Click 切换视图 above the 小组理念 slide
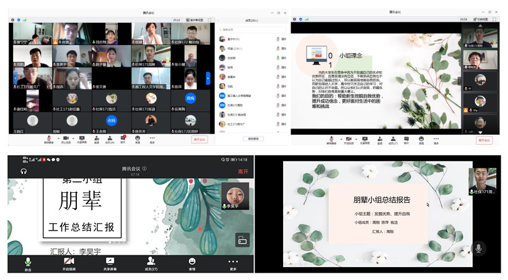This screenshot has width=508, height=280. (483, 20)
